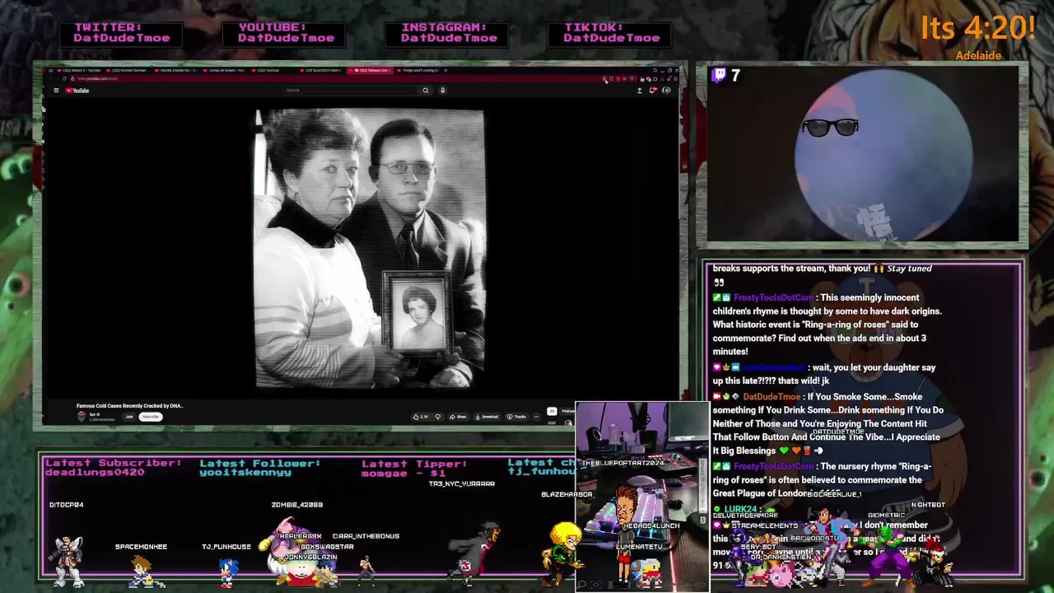Click the Twitch viewer count icon
This screenshot has height=593, width=1054.
(719, 76)
